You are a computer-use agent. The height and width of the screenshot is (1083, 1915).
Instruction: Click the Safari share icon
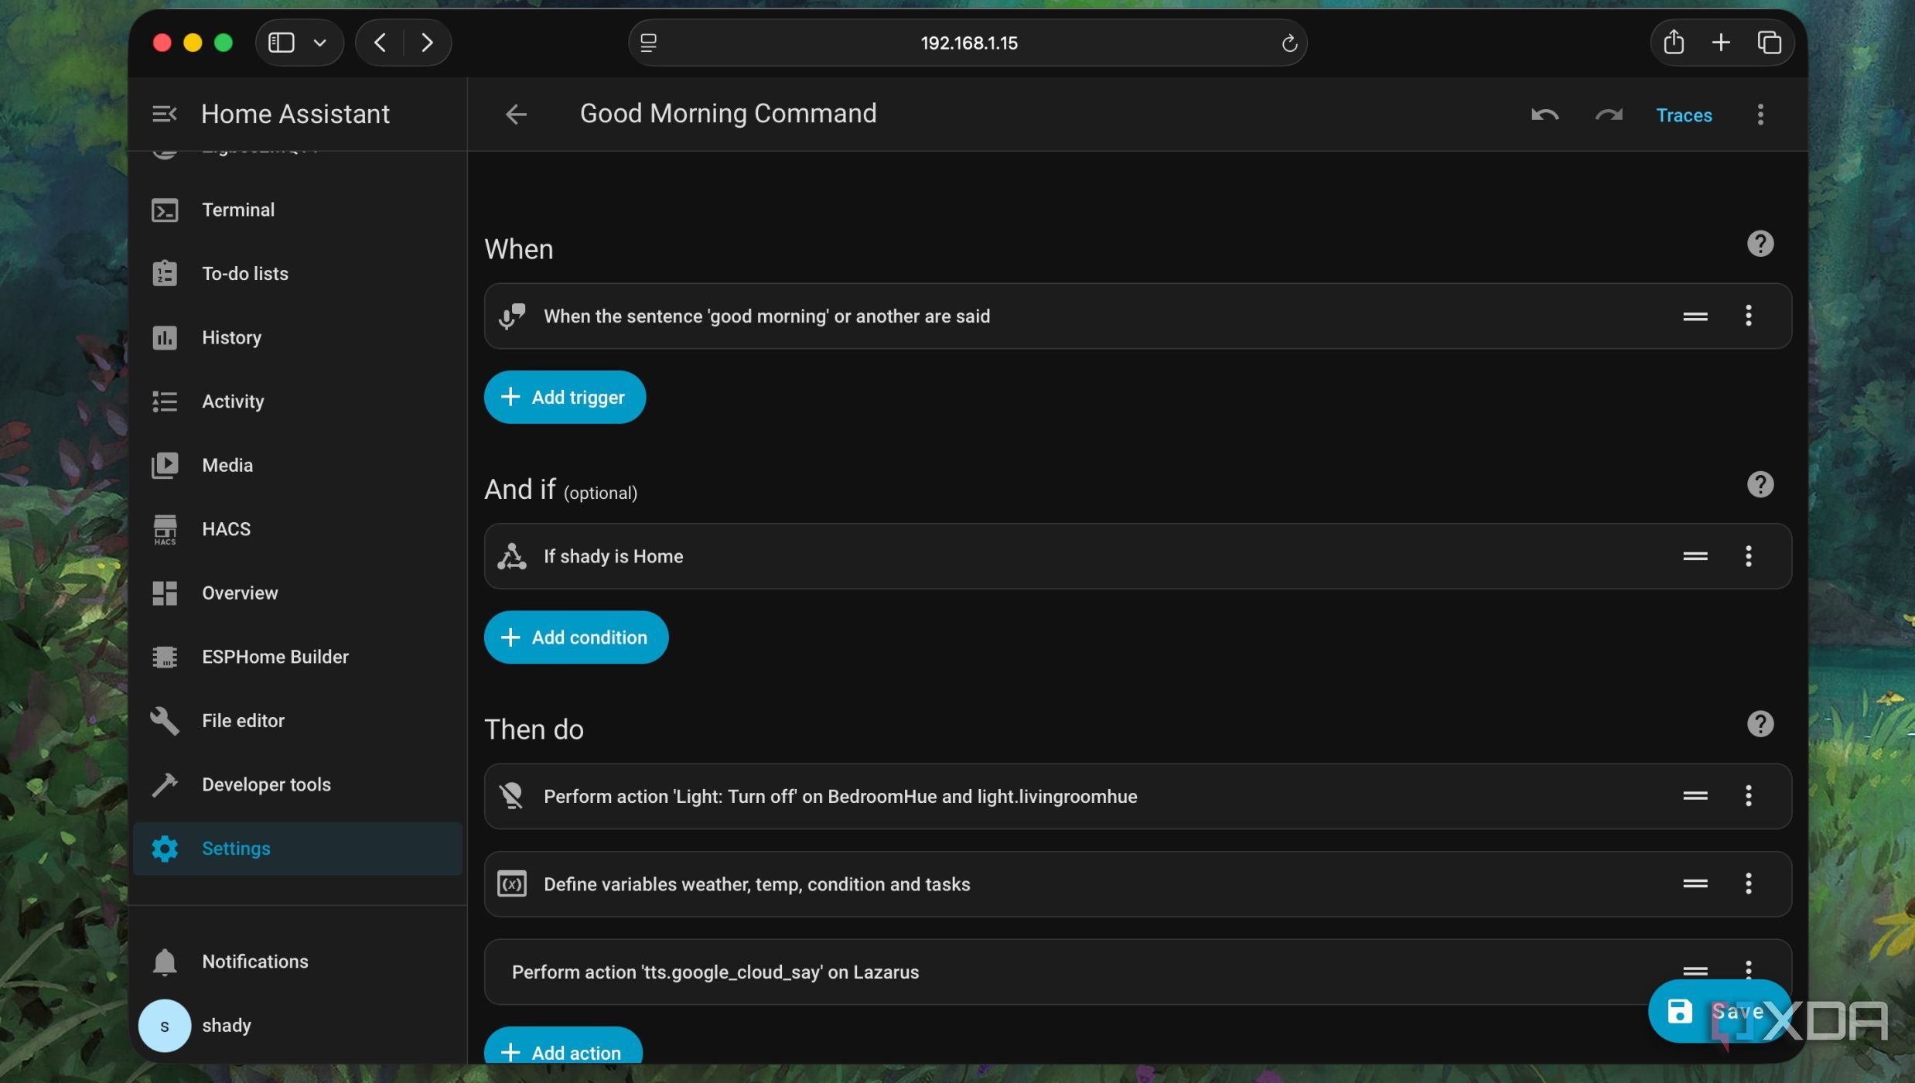(x=1673, y=42)
